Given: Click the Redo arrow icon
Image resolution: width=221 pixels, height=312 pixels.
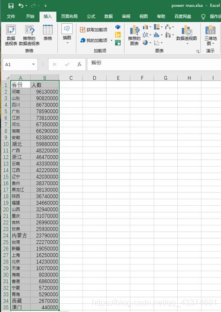Looking at the screenshot, I should [x=33, y=6].
